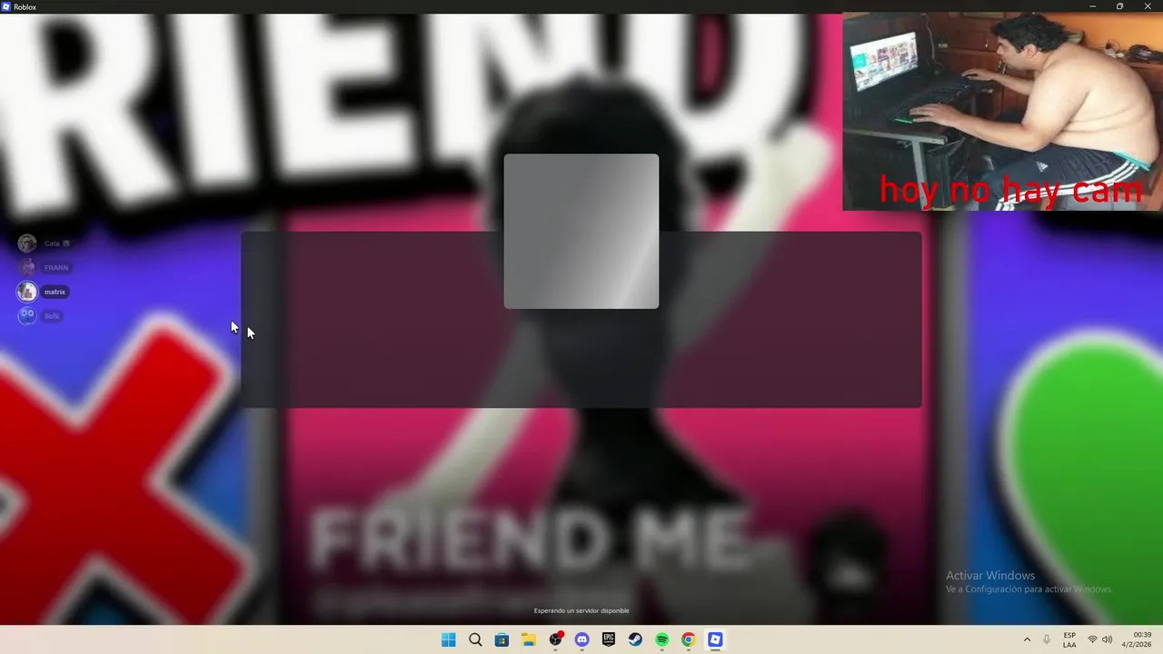Screen dimensions: 1163x654
Task: Click the Cata user avatar in the overlay
Action: [27, 243]
